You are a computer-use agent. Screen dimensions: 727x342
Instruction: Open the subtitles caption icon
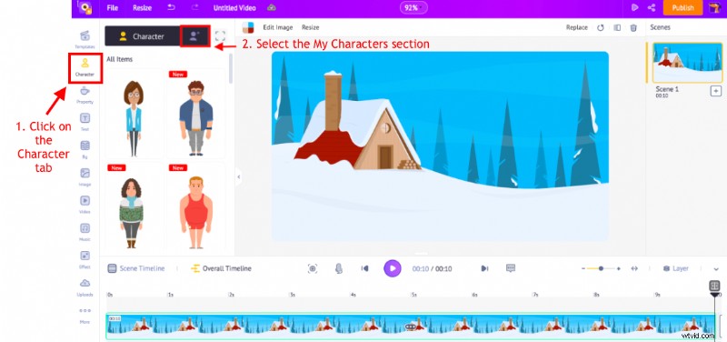click(511, 267)
